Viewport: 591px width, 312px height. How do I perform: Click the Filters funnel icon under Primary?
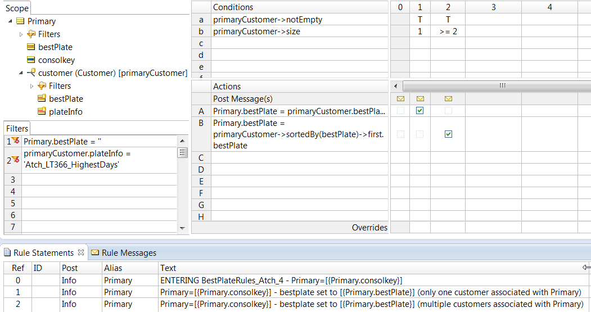tap(31, 34)
